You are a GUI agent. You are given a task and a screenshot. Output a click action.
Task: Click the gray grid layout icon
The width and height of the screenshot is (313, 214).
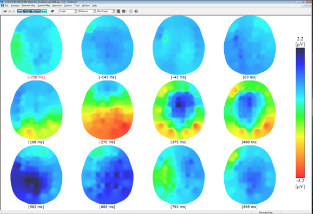click(x=123, y=11)
